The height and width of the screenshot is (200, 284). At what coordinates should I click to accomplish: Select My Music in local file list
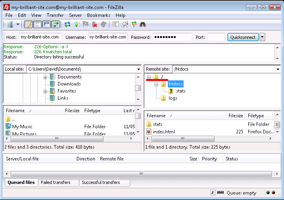coord(22,127)
